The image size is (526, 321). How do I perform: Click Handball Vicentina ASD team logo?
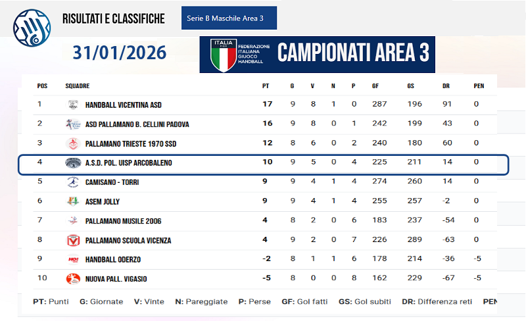pyautogui.click(x=72, y=105)
